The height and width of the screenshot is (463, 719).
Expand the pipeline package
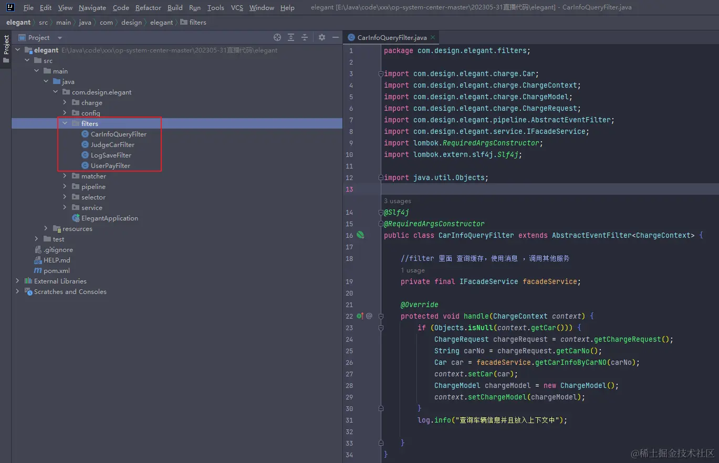[x=65, y=186]
